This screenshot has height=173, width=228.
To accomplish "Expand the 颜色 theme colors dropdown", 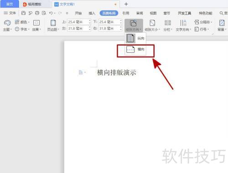I will [22, 22].
